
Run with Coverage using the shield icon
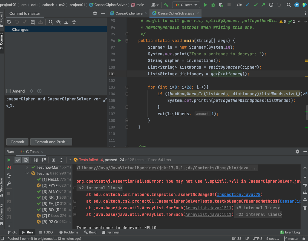coord(221,5)
